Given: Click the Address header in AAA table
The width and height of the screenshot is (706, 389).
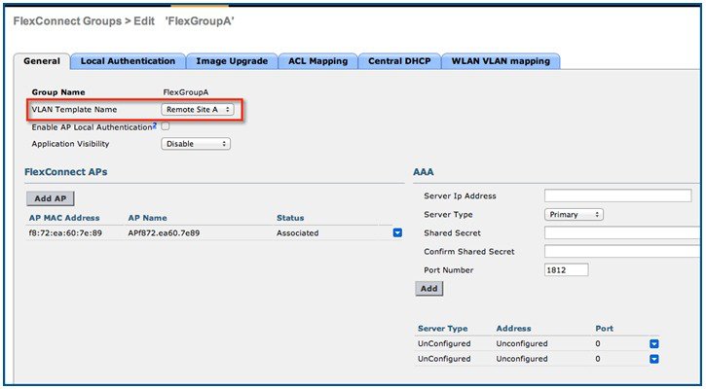Looking at the screenshot, I should [514, 329].
